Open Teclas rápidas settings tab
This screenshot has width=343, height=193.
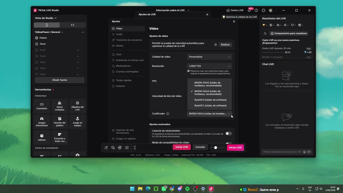click(x=128, y=80)
